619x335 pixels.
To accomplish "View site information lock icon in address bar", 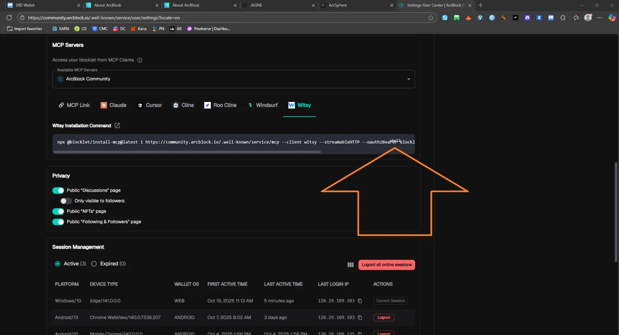I will coord(22,18).
